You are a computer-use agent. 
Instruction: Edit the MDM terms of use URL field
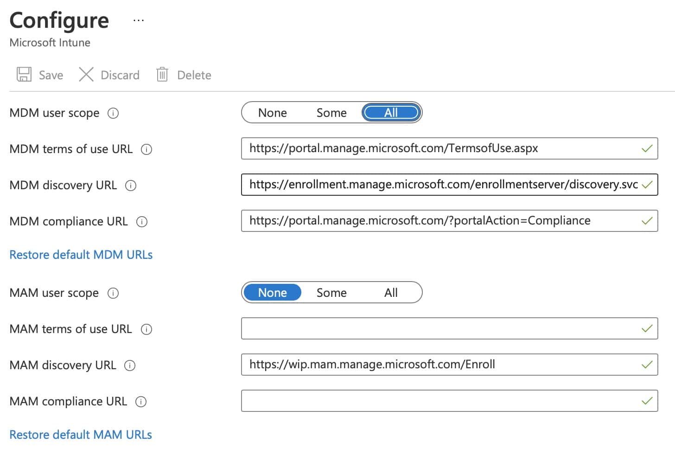pos(449,148)
